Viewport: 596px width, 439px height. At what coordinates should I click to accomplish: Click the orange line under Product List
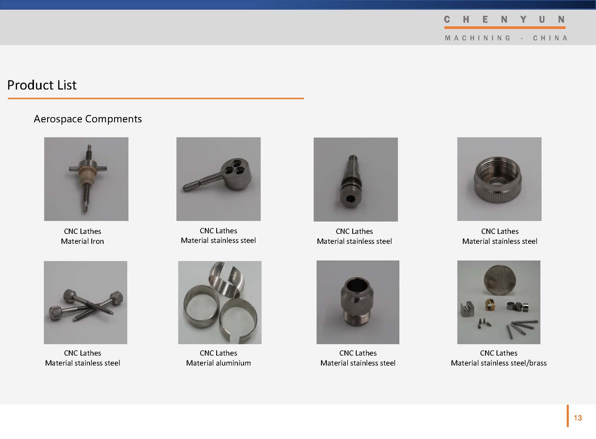pyautogui.click(x=156, y=98)
